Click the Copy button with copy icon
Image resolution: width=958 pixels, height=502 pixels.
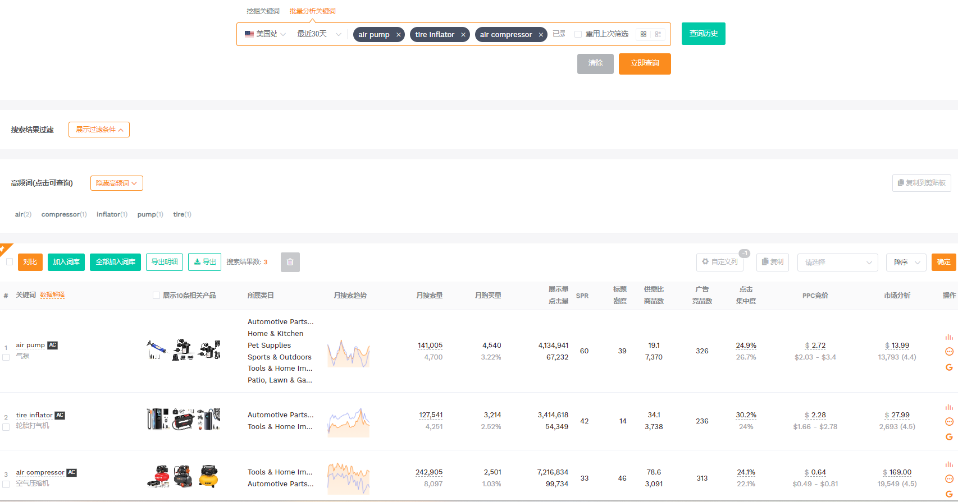[773, 262]
